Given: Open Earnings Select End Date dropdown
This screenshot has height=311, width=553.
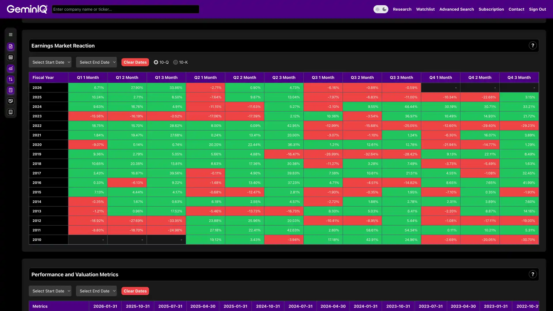Looking at the screenshot, I should [96, 62].
